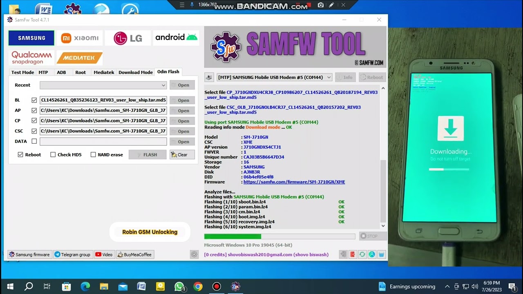Toggle the CSC file checkbox

coord(34,131)
